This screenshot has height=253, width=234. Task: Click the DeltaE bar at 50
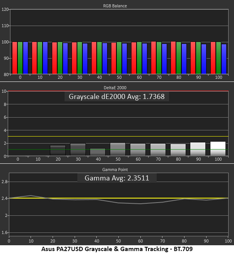click(118, 149)
